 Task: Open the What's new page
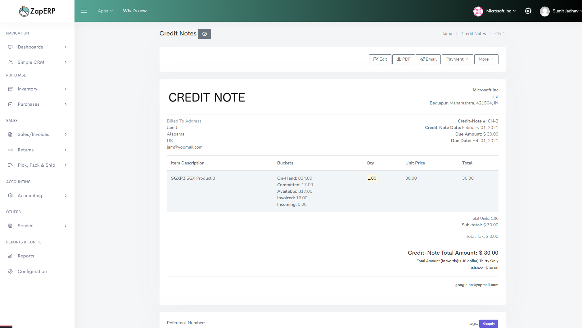(135, 11)
